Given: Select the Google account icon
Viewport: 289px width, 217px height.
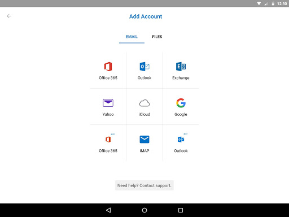Looking at the screenshot, I should pyautogui.click(x=181, y=103).
